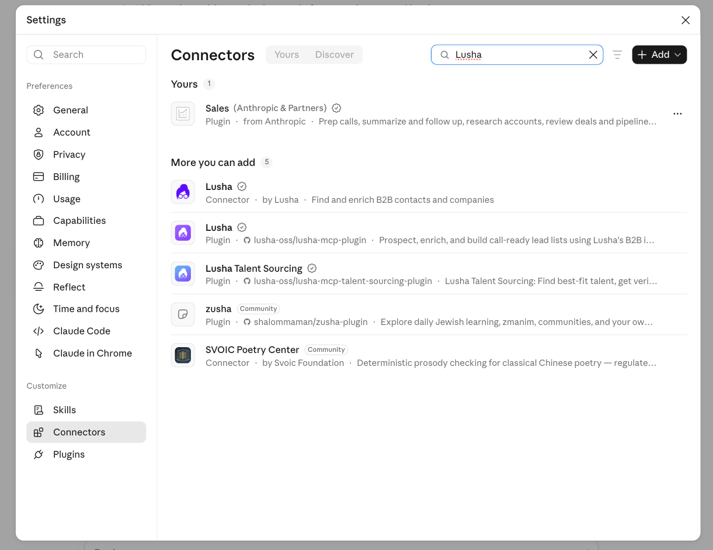This screenshot has height=550, width=713.
Task: Click 'Find and enrich B2B contacts' description
Action: click(x=403, y=200)
